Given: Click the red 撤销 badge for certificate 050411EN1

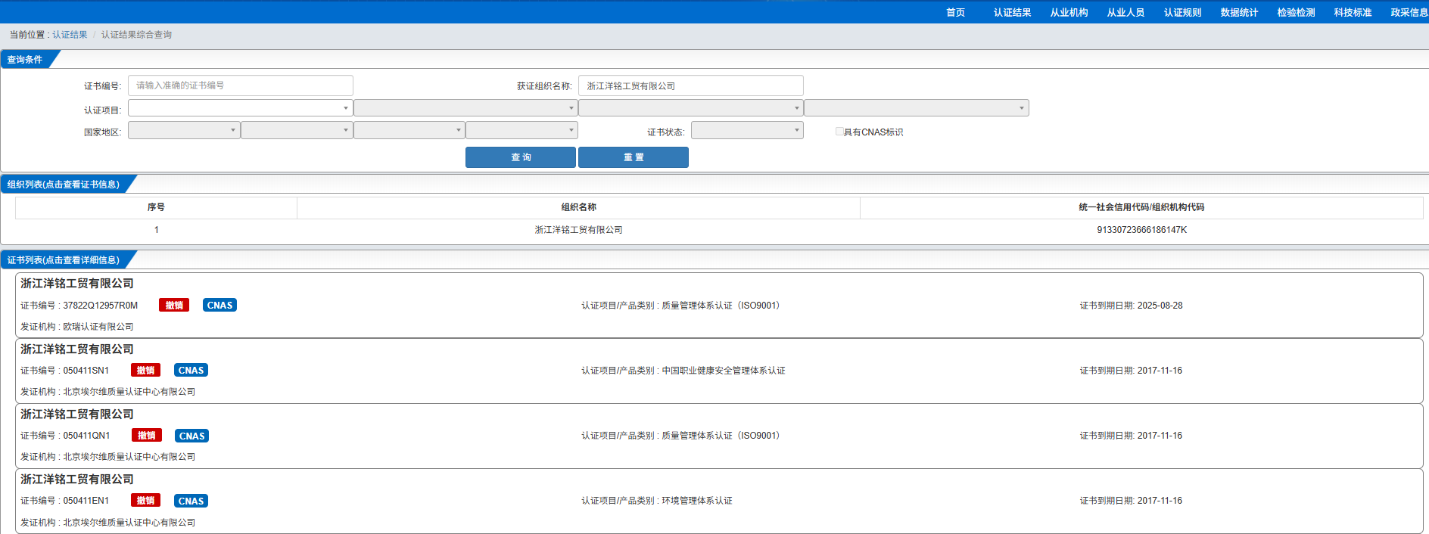Looking at the screenshot, I should pyautogui.click(x=145, y=501).
